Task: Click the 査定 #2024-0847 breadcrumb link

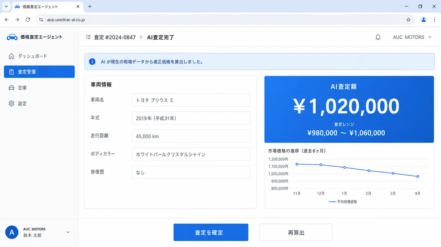Action: (x=115, y=37)
